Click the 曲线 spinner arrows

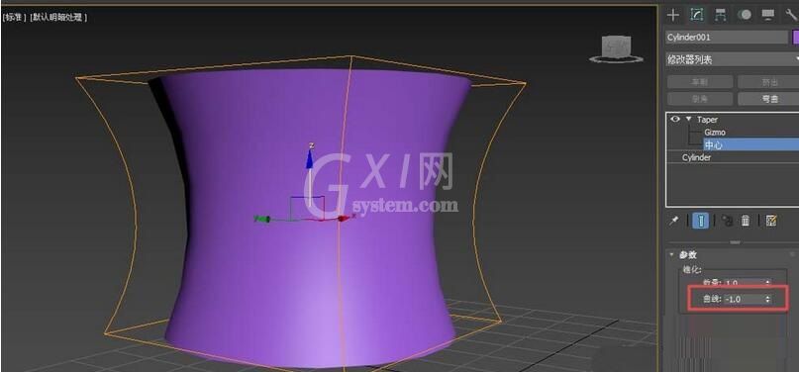coord(768,299)
